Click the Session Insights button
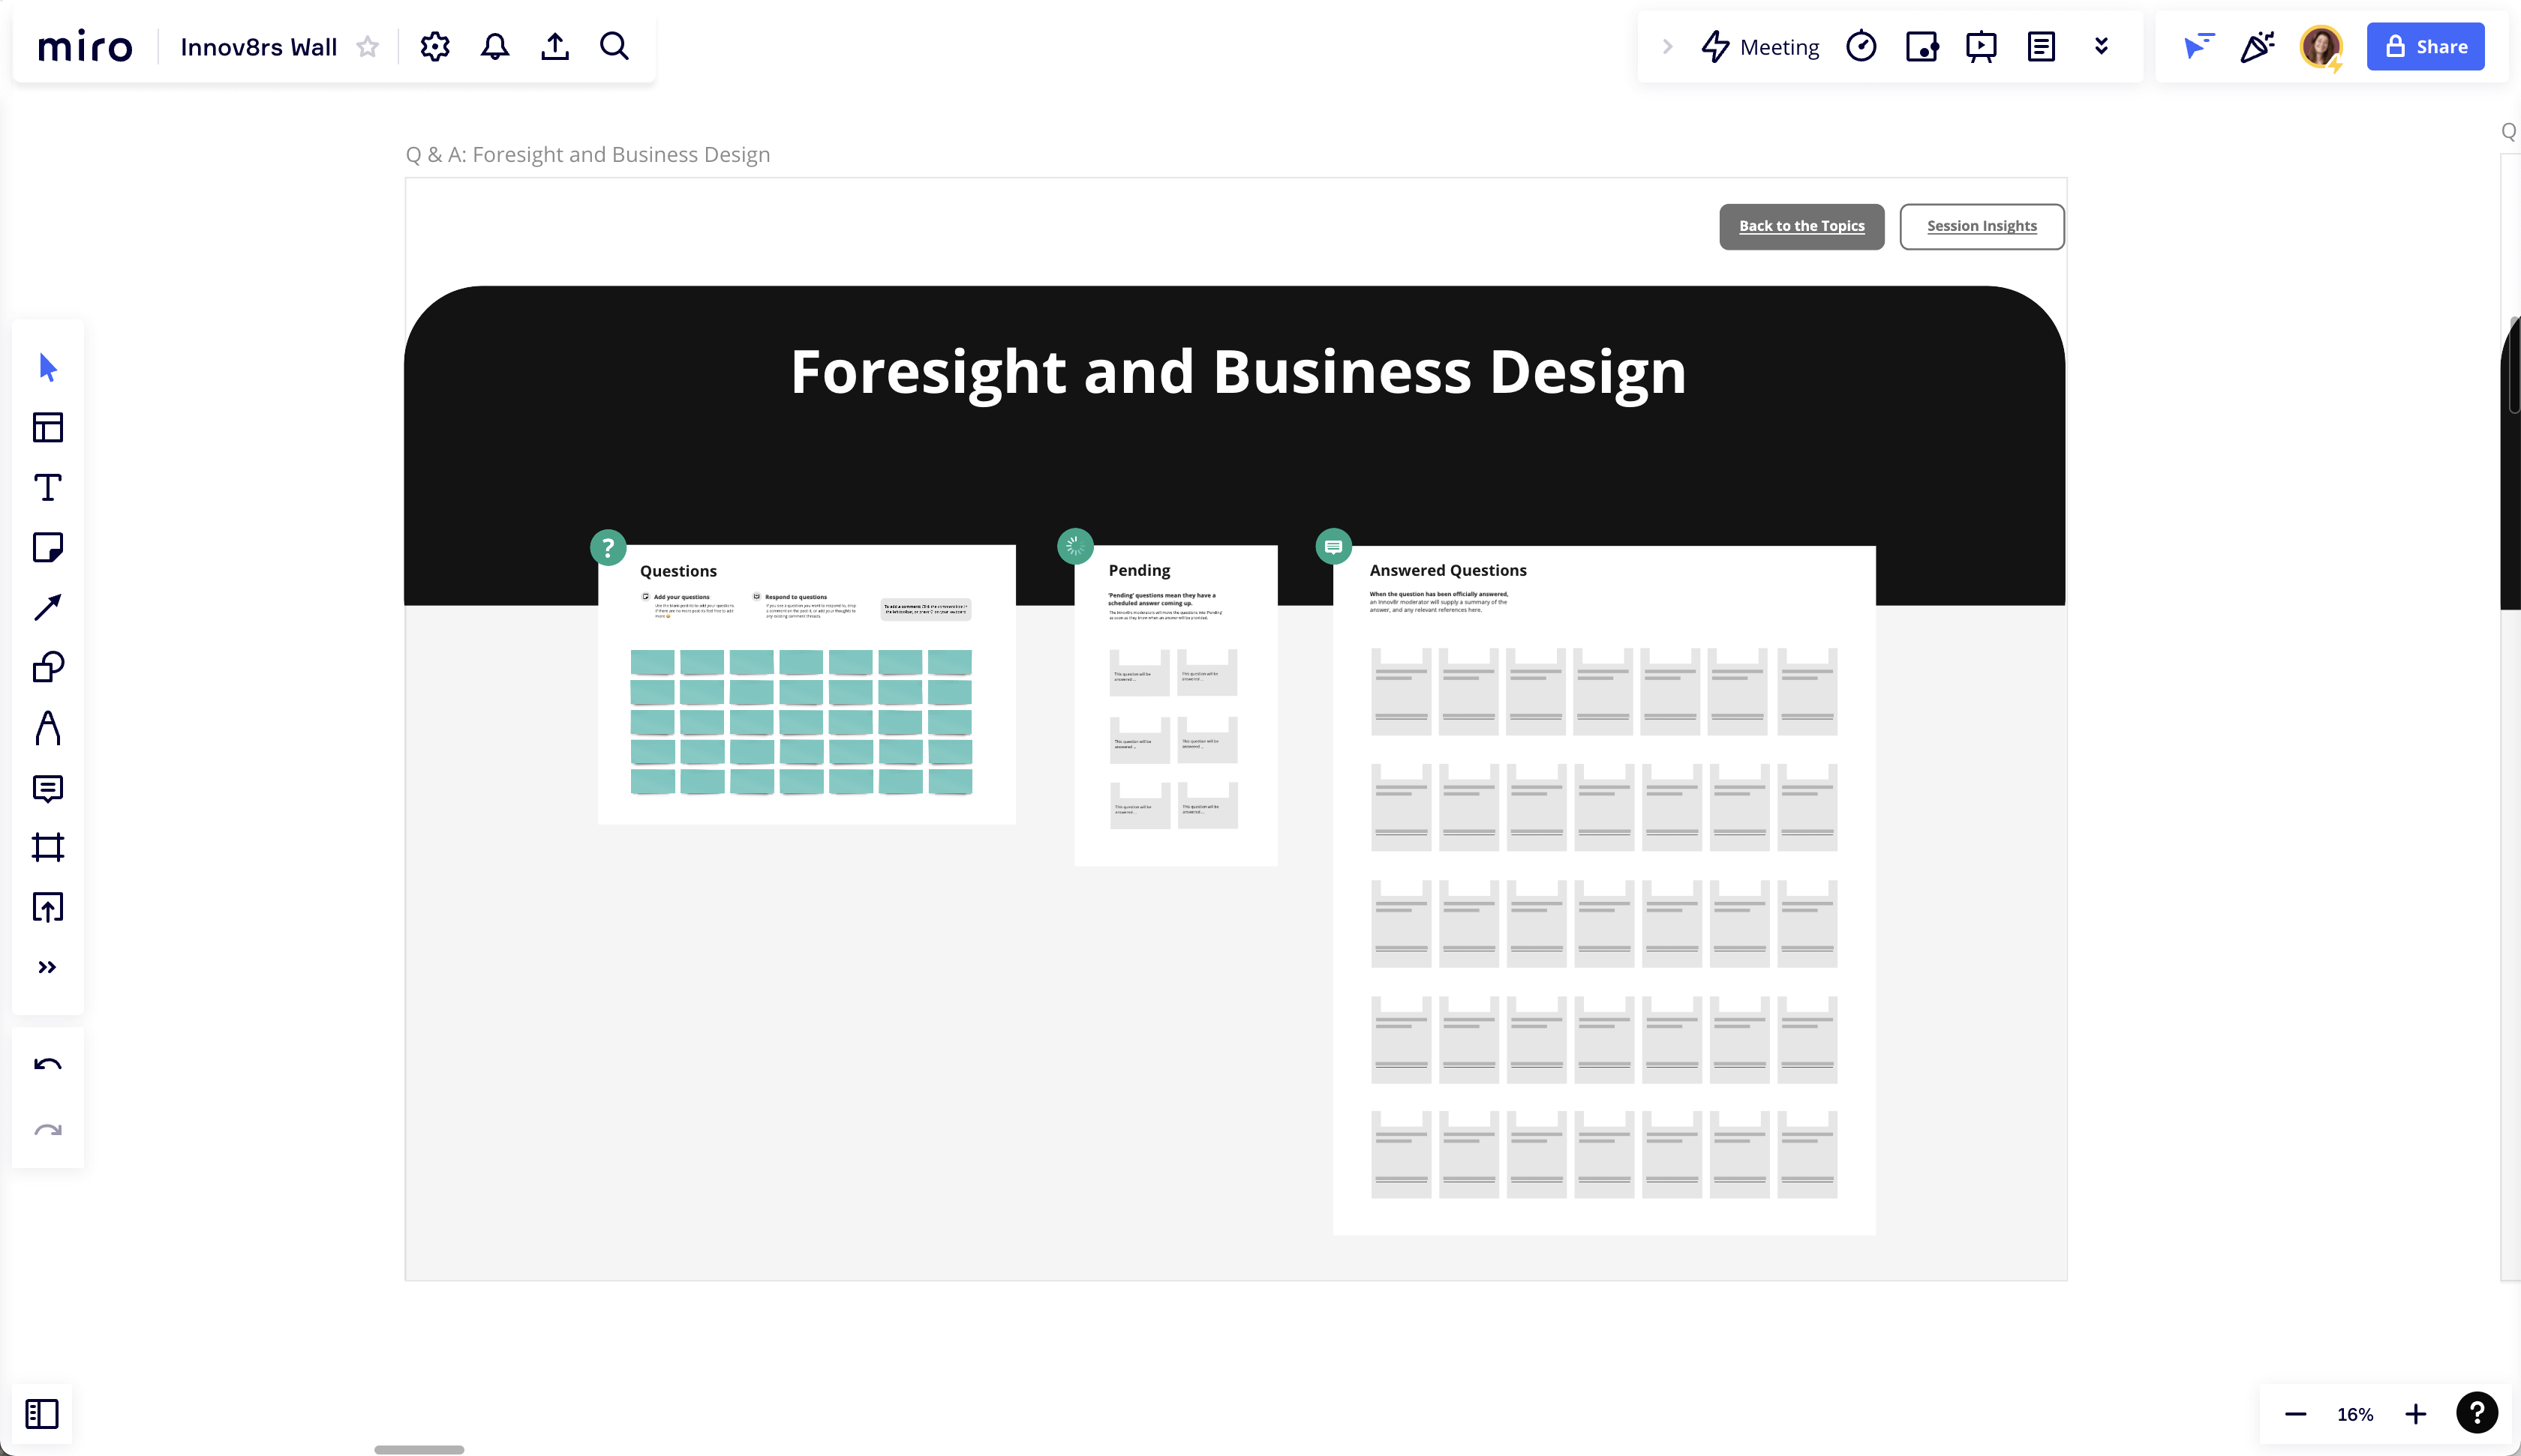The width and height of the screenshot is (2521, 1456). (1981, 226)
